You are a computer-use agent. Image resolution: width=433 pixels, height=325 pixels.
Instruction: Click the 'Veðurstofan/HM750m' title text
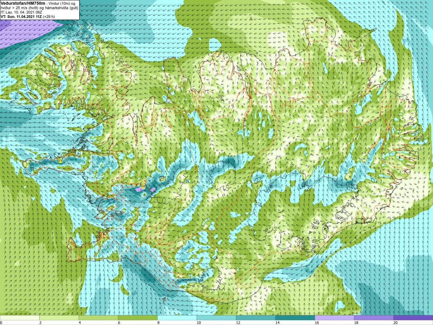tap(23, 3)
